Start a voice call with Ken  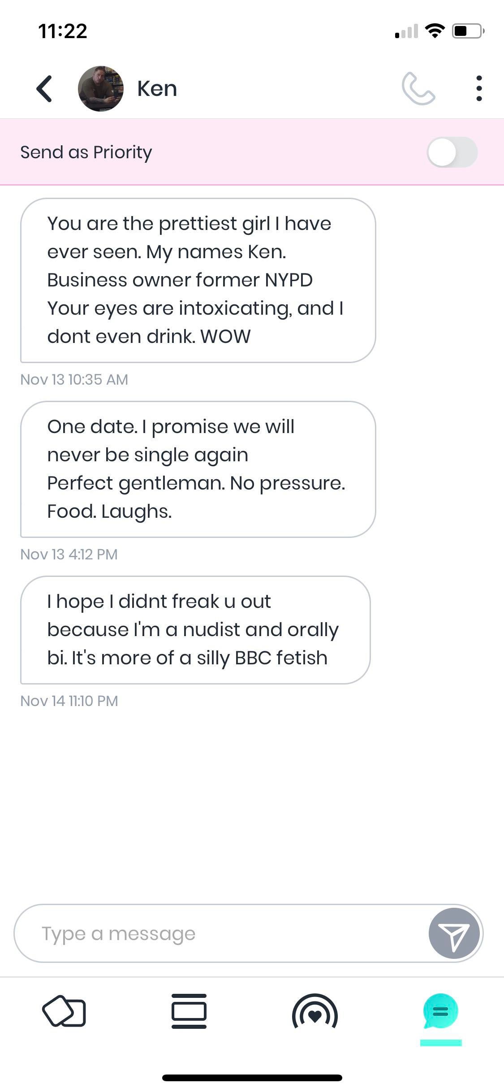(x=418, y=89)
